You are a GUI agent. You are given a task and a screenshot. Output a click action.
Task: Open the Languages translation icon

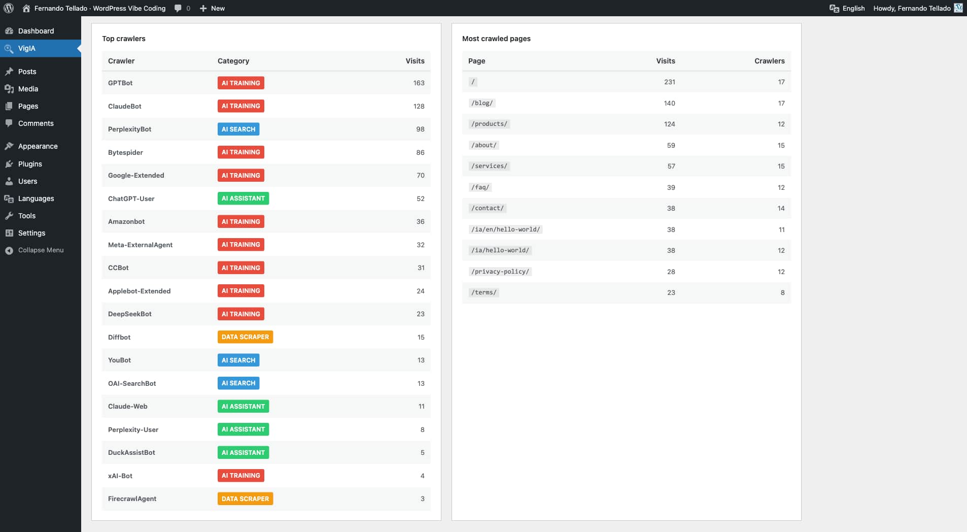(x=9, y=198)
